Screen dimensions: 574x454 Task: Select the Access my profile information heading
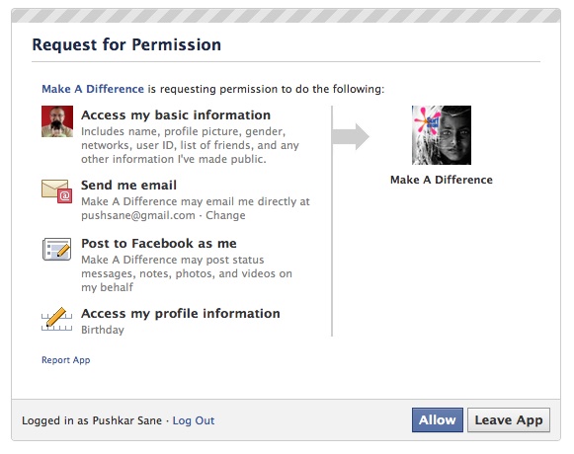[181, 314]
